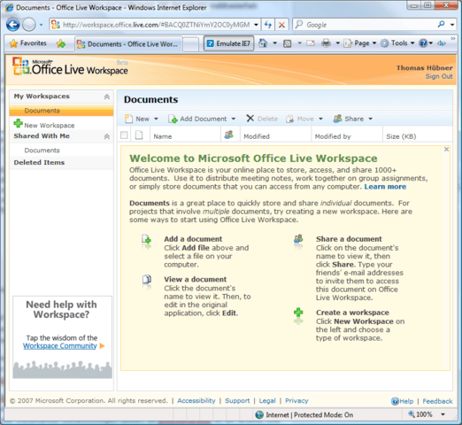Image resolution: width=462 pixels, height=425 pixels.
Task: Open the recent pages dropdown arrow
Action: [42, 25]
